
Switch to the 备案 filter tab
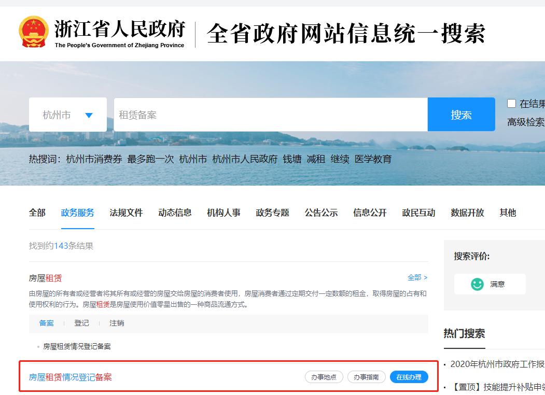click(x=46, y=323)
